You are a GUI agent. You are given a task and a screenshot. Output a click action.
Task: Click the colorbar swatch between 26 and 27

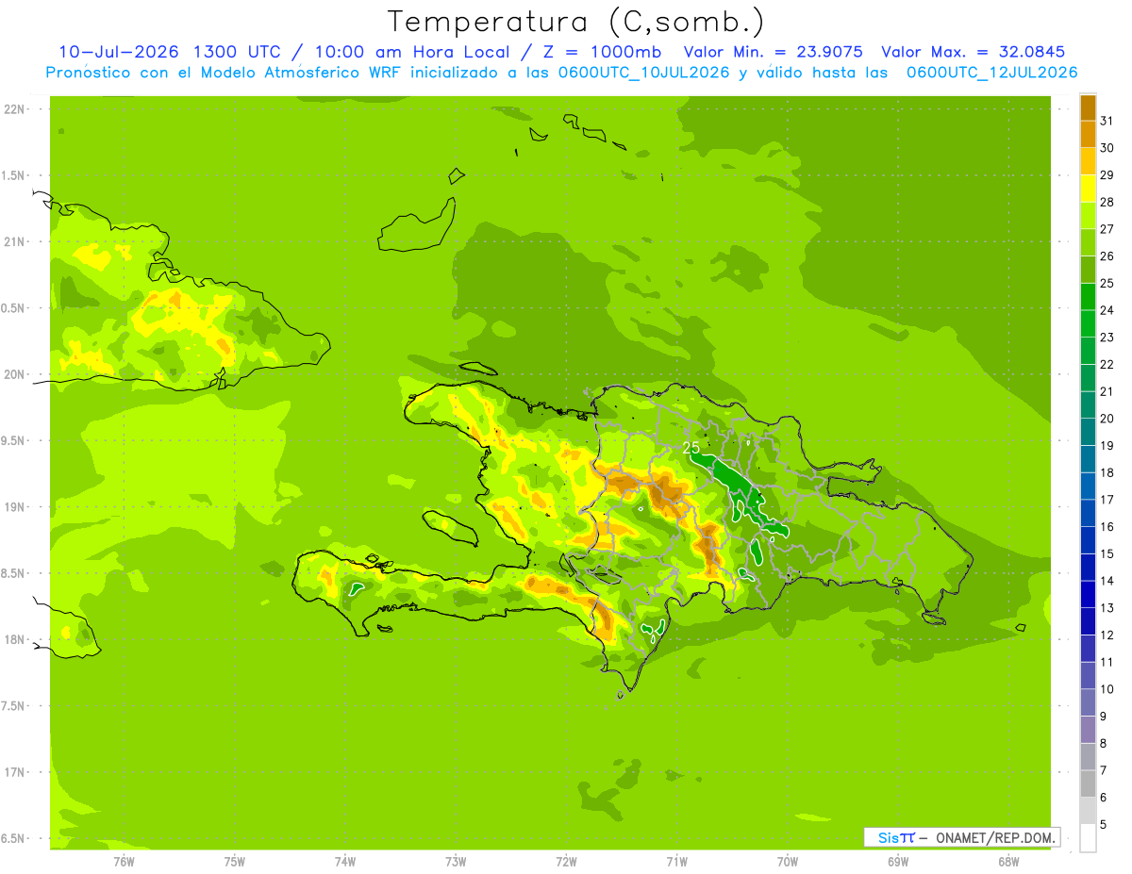click(1088, 243)
